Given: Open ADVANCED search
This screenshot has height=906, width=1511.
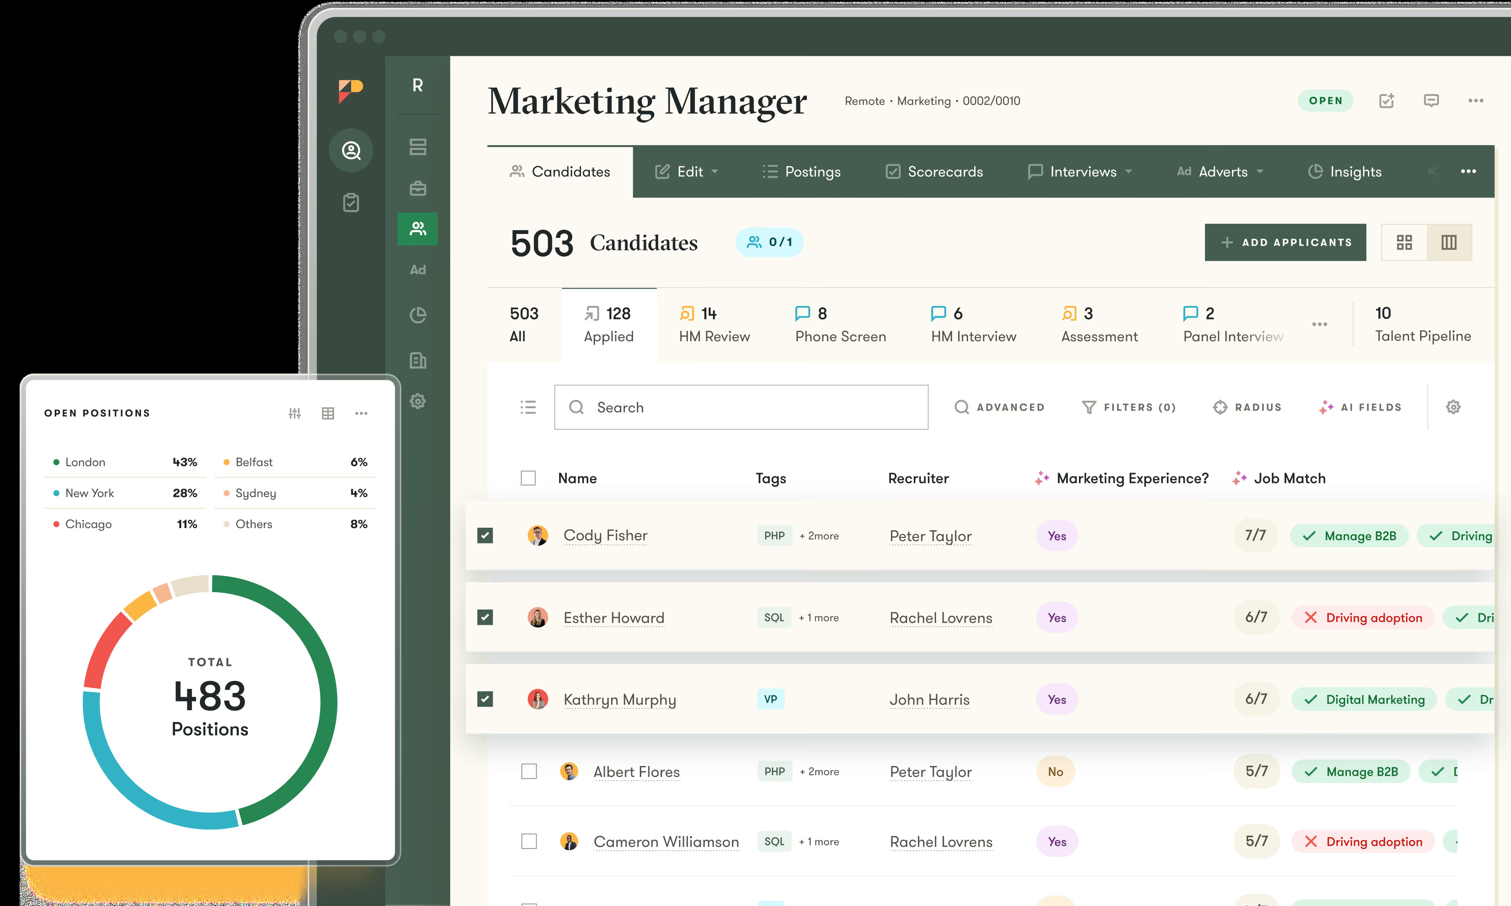Looking at the screenshot, I should (1000, 407).
